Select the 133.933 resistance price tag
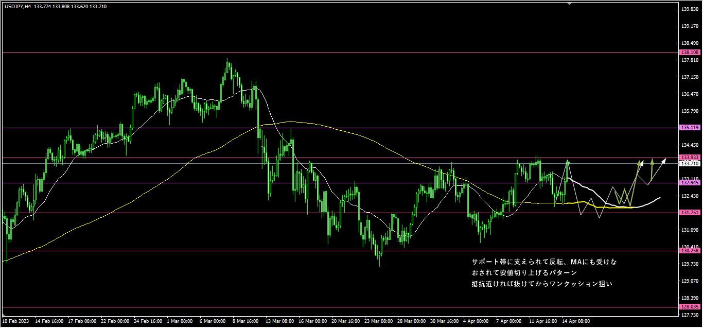 tap(689, 158)
